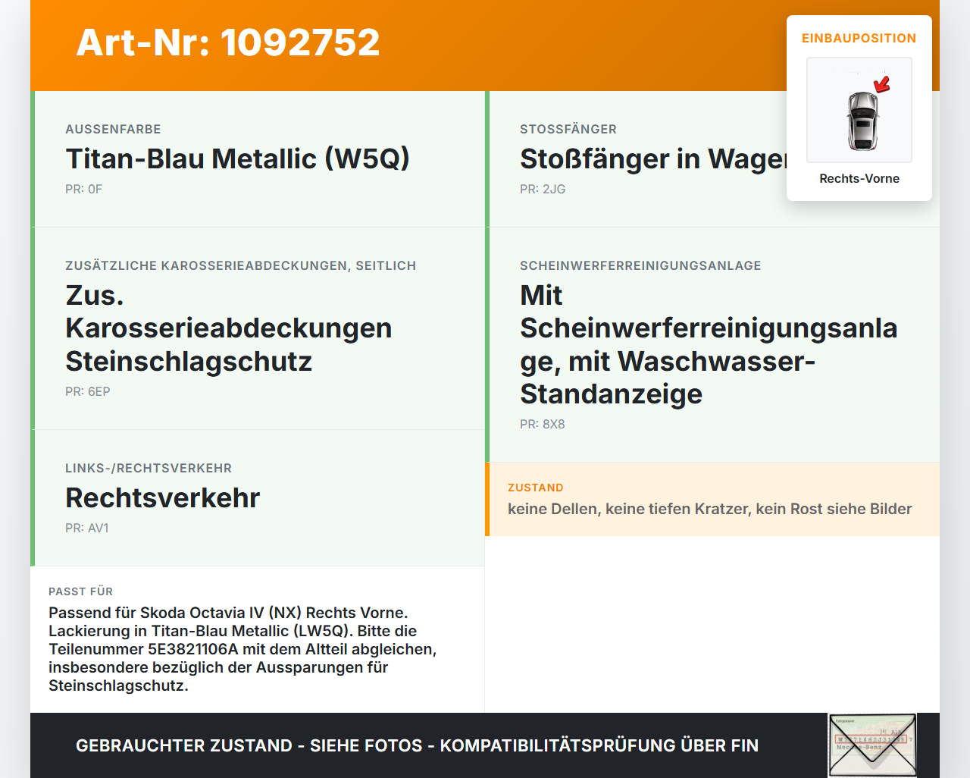Click the ZUSTAND label
Screen dimensions: 970x778
(536, 488)
